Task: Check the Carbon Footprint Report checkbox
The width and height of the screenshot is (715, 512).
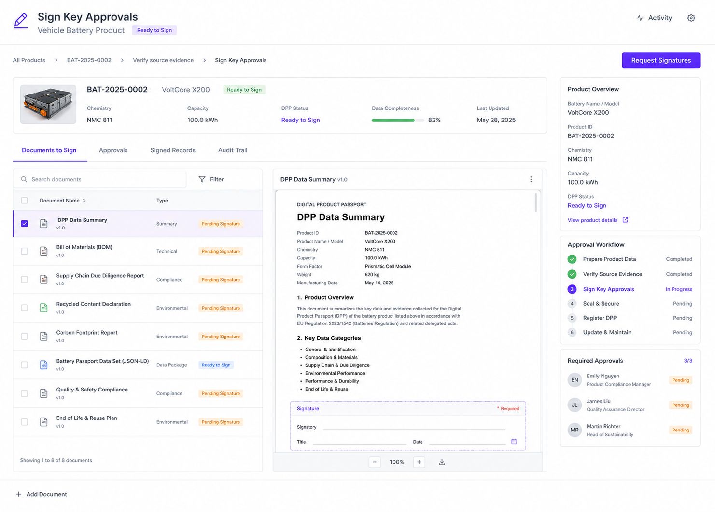Action: [x=24, y=337]
